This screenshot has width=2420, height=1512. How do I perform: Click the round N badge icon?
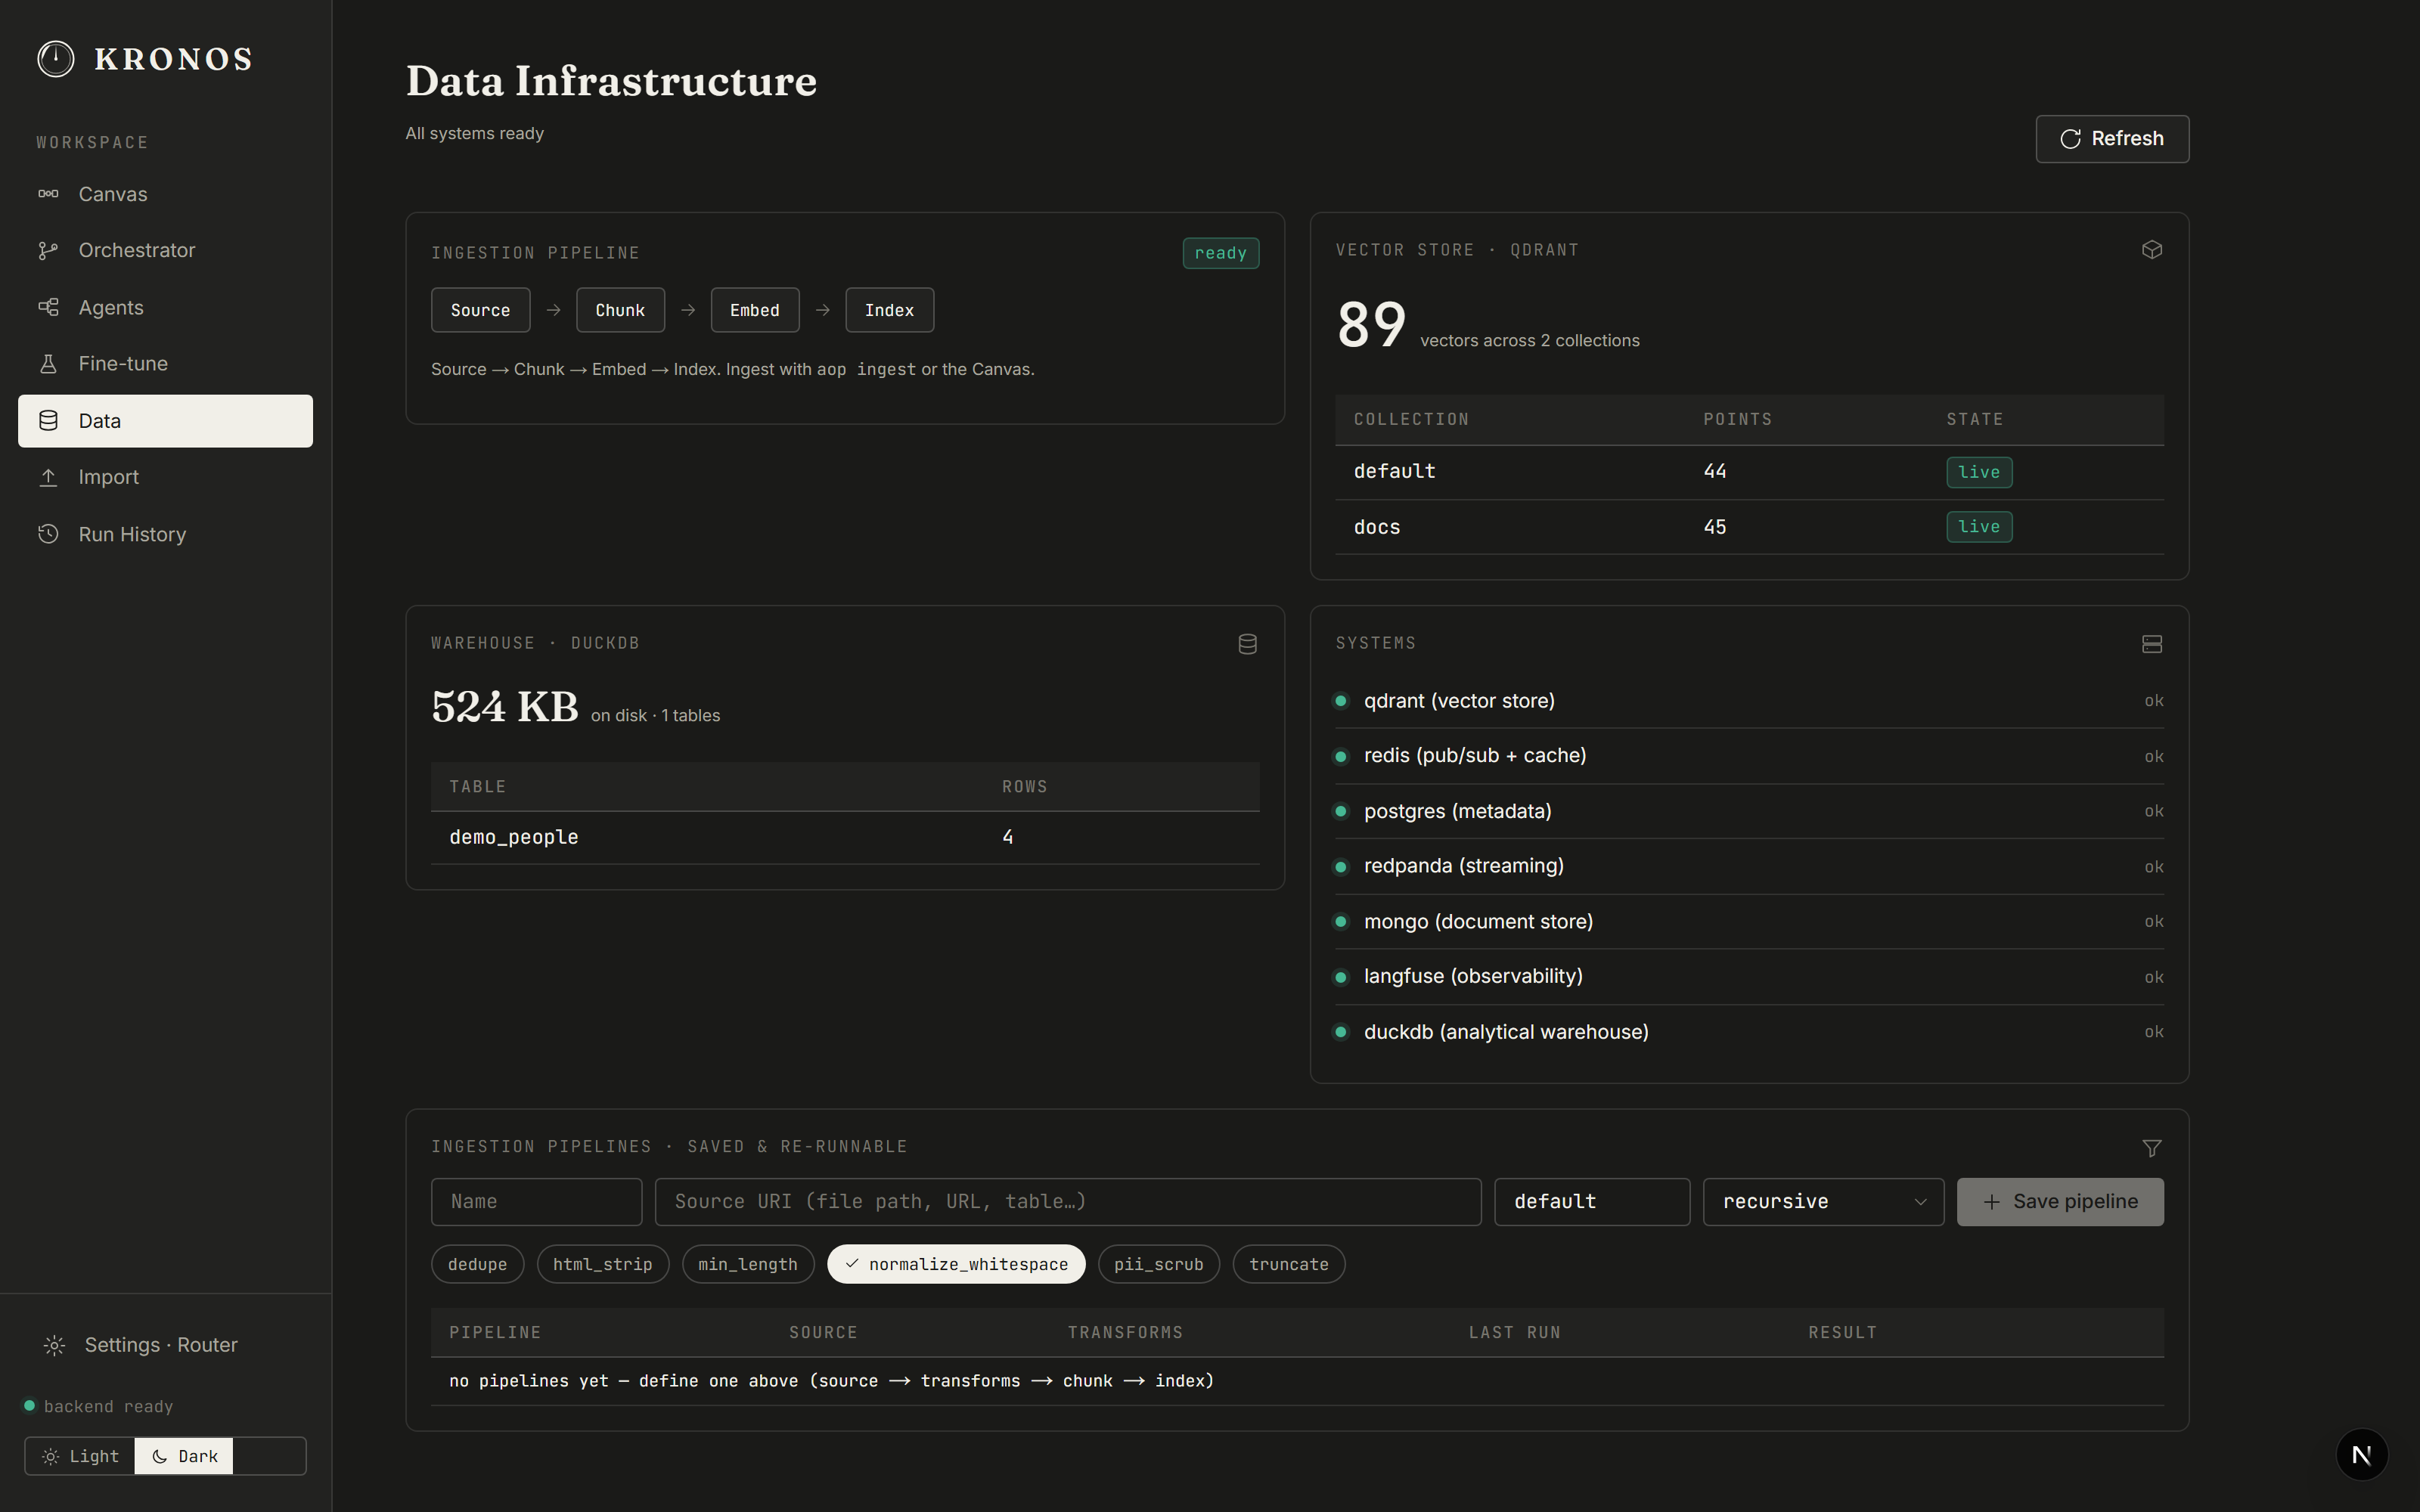[2362, 1455]
